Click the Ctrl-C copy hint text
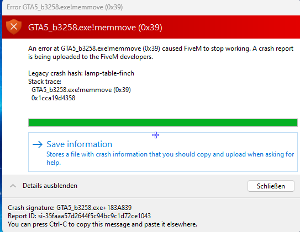The height and width of the screenshot is (232, 300). click(102, 224)
